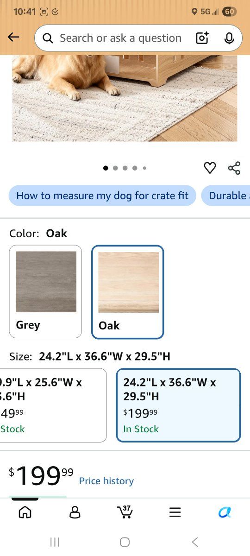Tap Android recent apps navigation button

[55, 542]
